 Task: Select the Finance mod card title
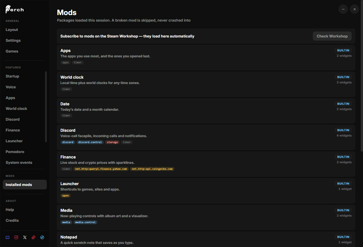coord(68,157)
